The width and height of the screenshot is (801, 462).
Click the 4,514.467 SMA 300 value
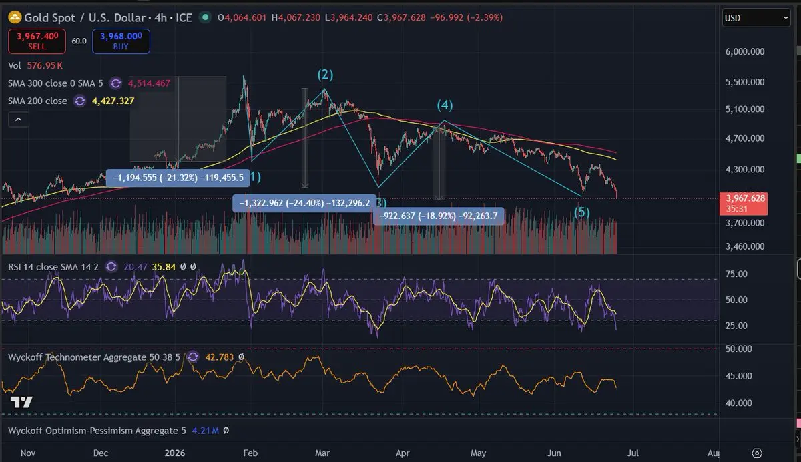point(149,83)
